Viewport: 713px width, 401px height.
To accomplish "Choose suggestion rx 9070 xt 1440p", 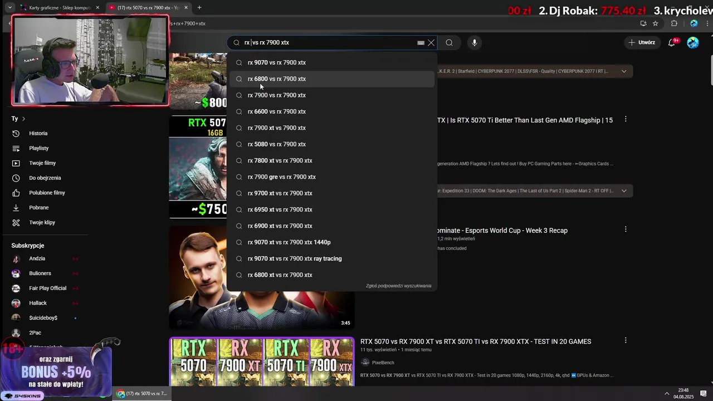I will pyautogui.click(x=331, y=242).
